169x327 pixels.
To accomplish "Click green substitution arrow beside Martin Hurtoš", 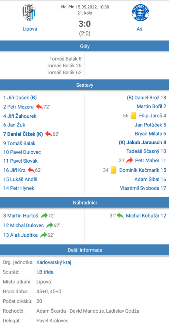I will tap(44, 216).
